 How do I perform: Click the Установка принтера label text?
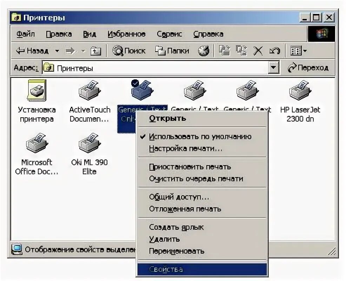(37, 115)
